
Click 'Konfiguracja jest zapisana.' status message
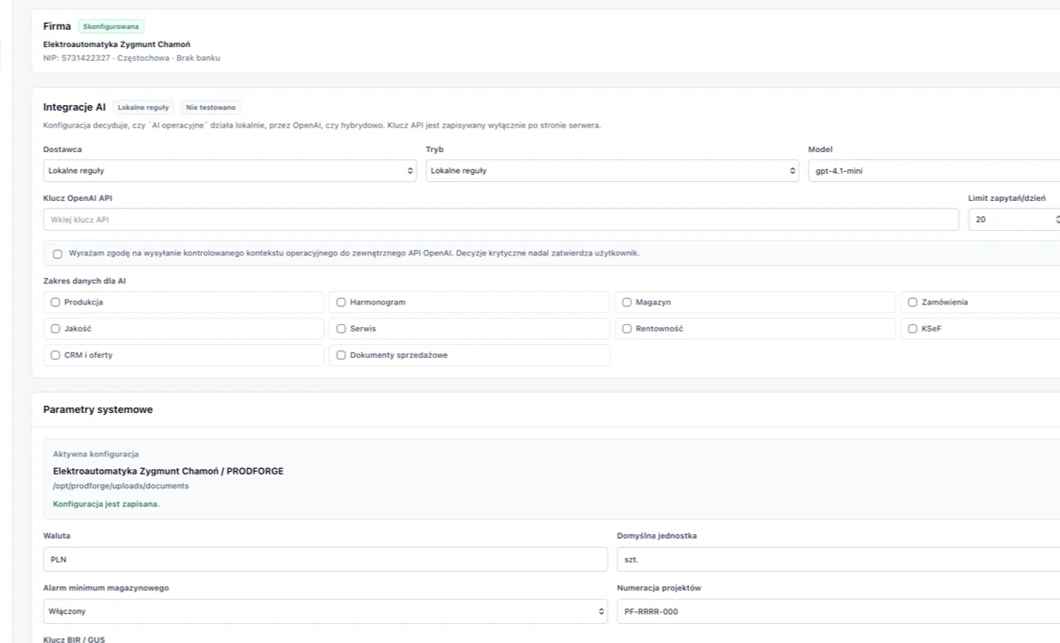[106, 504]
